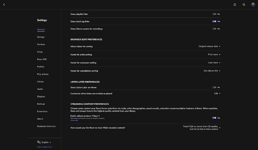The width and height of the screenshot is (258, 150).
Task: Switch to Roon ARC settings
Action: (42, 59)
